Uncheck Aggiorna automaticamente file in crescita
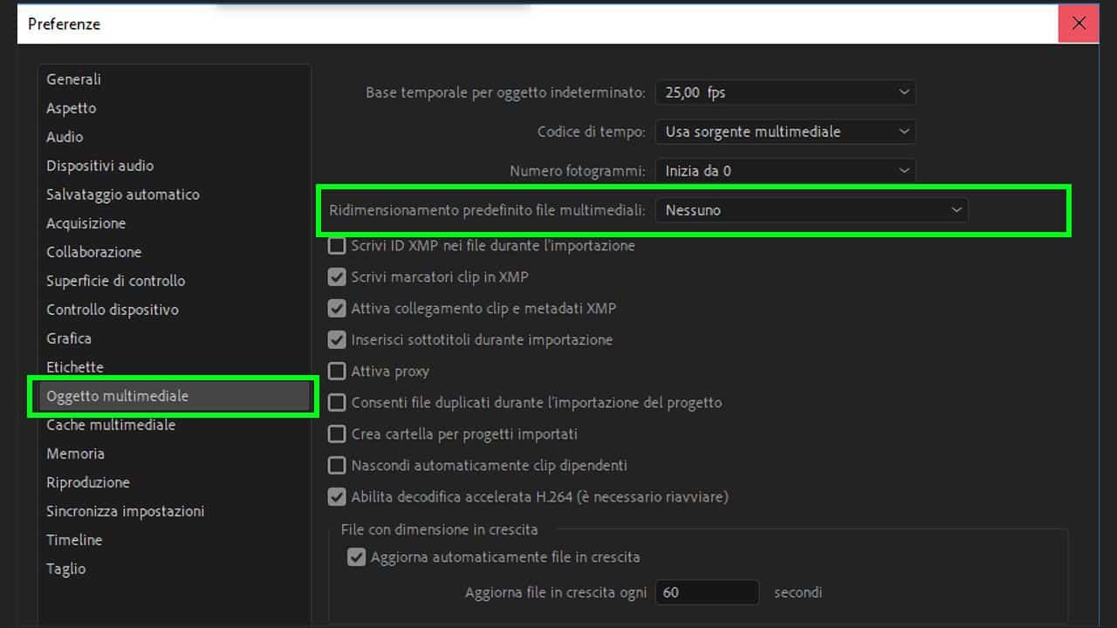Image resolution: width=1117 pixels, height=628 pixels. [356, 557]
